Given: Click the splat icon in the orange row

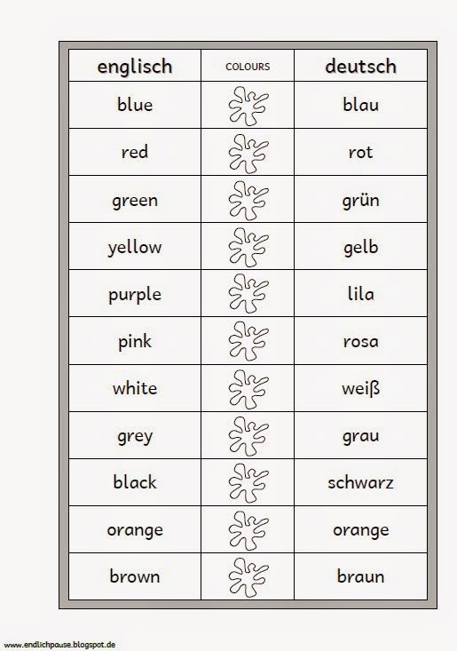Looking at the screenshot, I should point(248,530).
